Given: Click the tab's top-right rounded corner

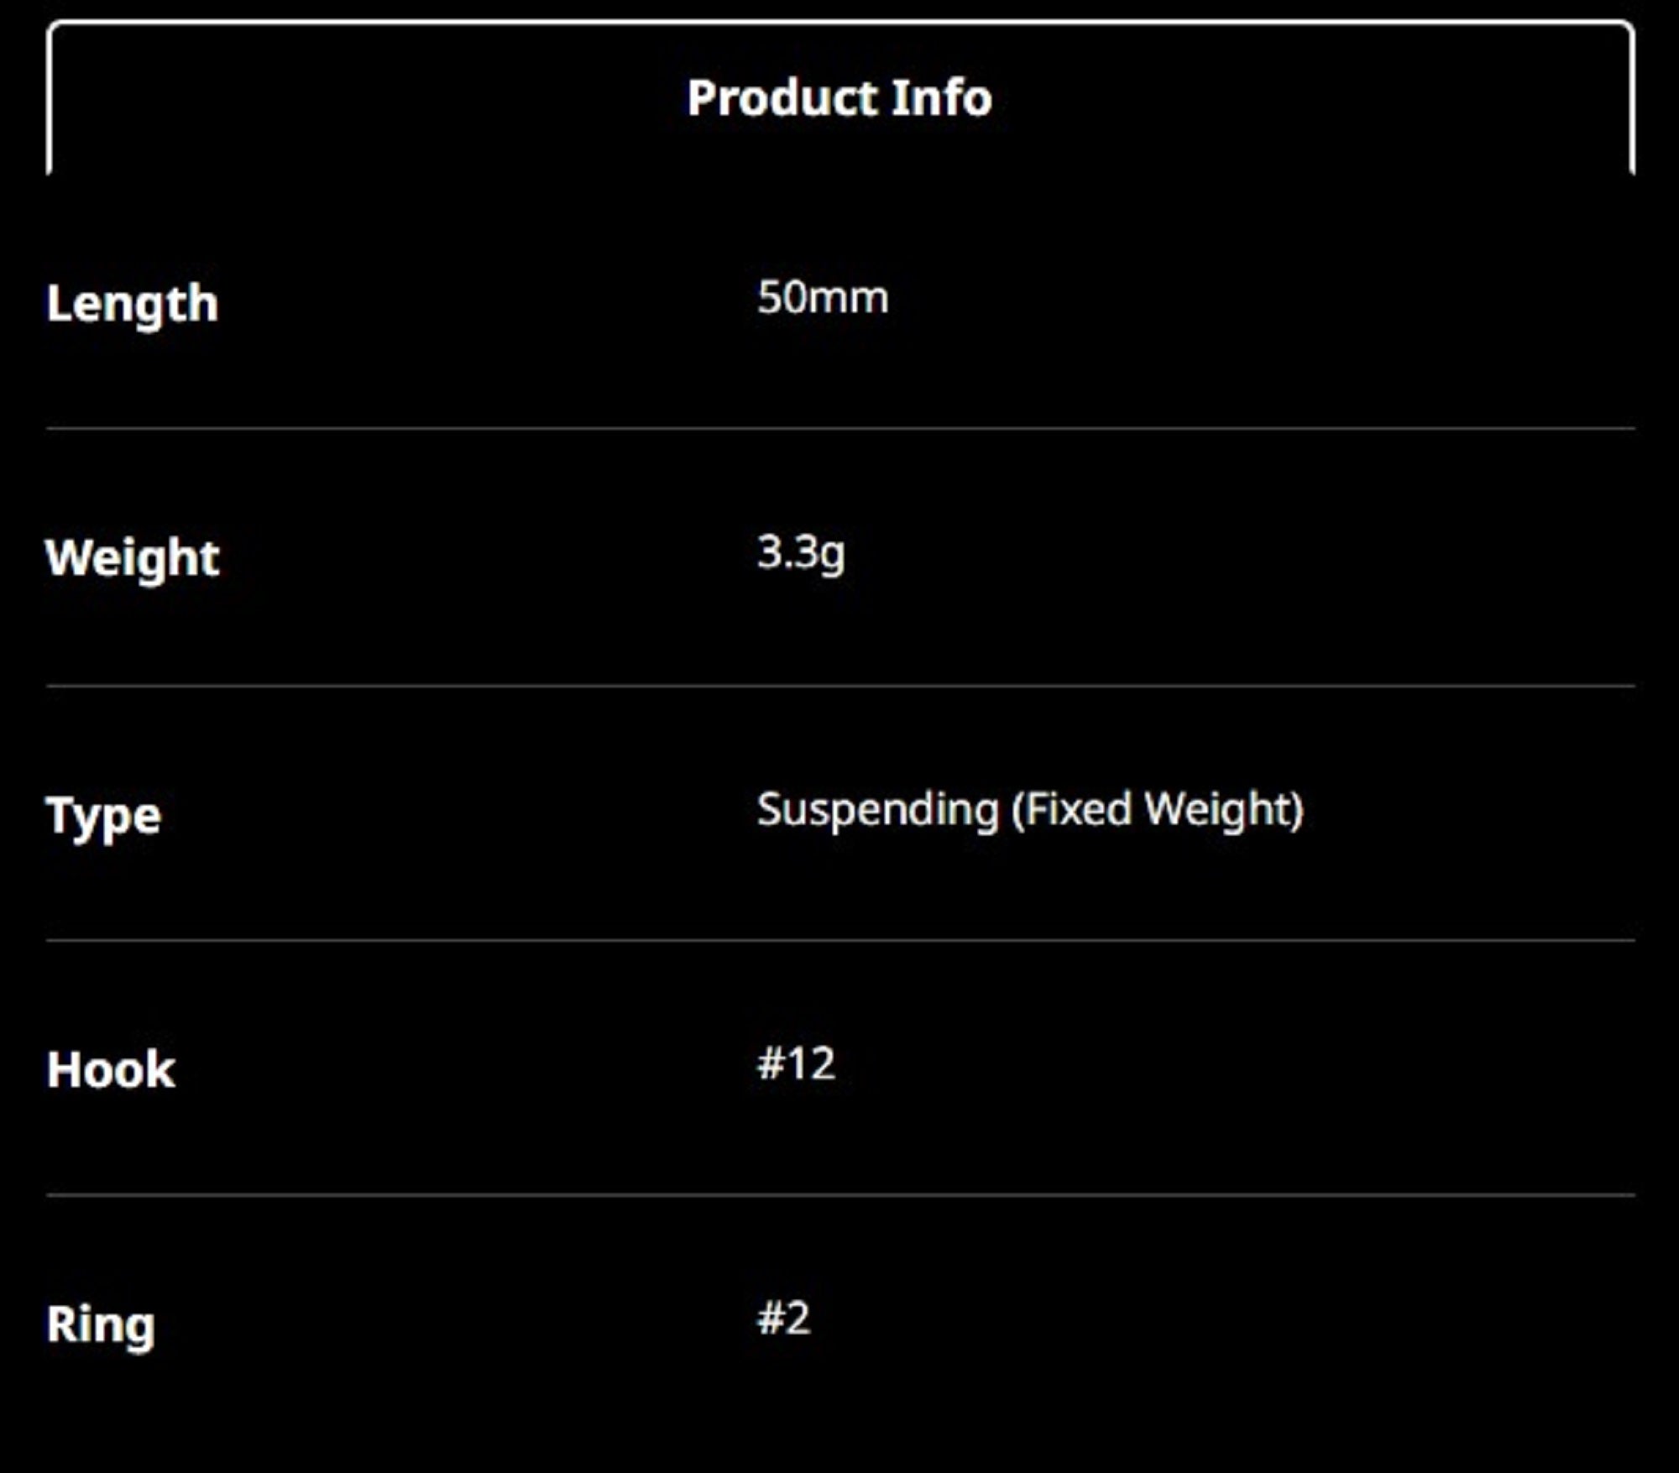Looking at the screenshot, I should point(1628,28).
